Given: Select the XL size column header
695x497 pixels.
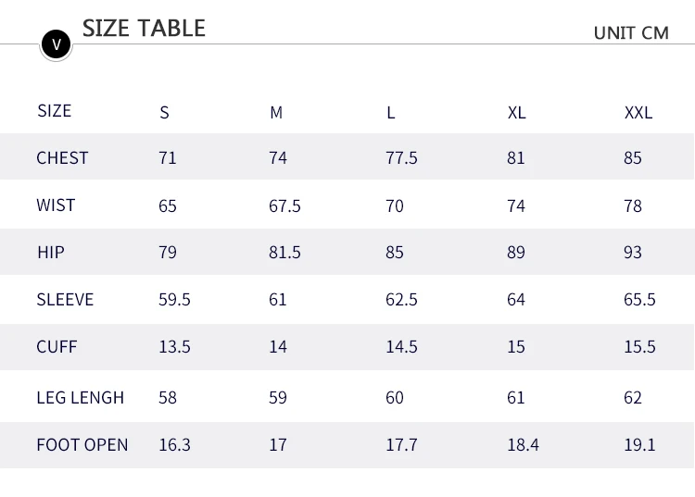Looking at the screenshot, I should click(x=516, y=113).
